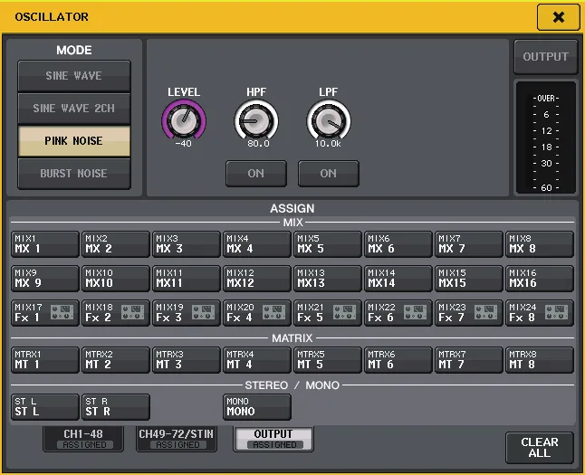This screenshot has width=585, height=475.
Task: Assign oscillator to MIX12 MX12
Action: [x=257, y=279]
